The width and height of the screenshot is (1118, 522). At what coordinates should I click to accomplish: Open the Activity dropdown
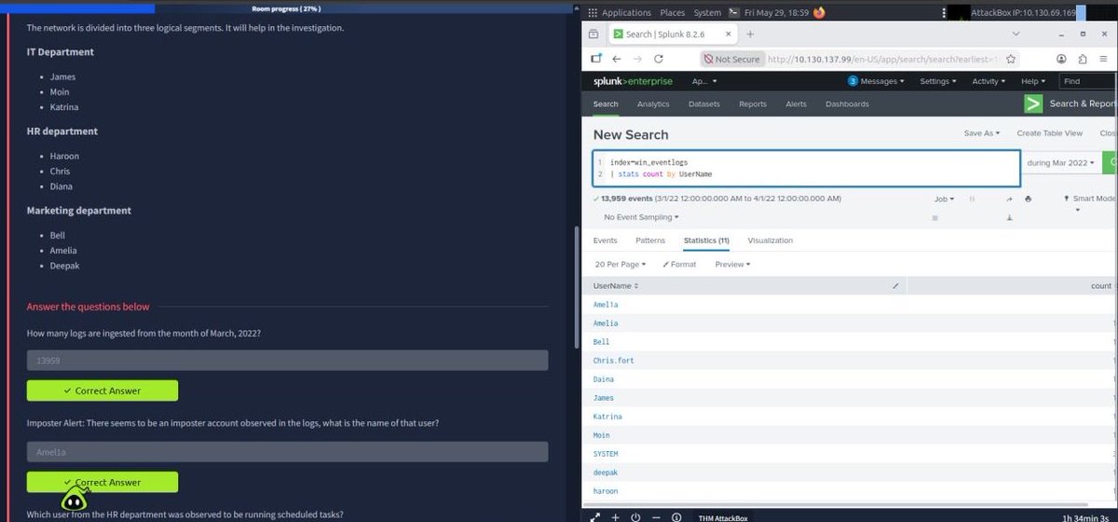point(989,81)
